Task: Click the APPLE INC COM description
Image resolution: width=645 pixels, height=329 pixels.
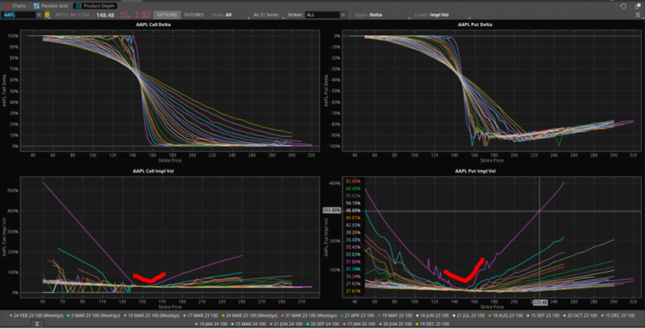Action: coord(72,15)
